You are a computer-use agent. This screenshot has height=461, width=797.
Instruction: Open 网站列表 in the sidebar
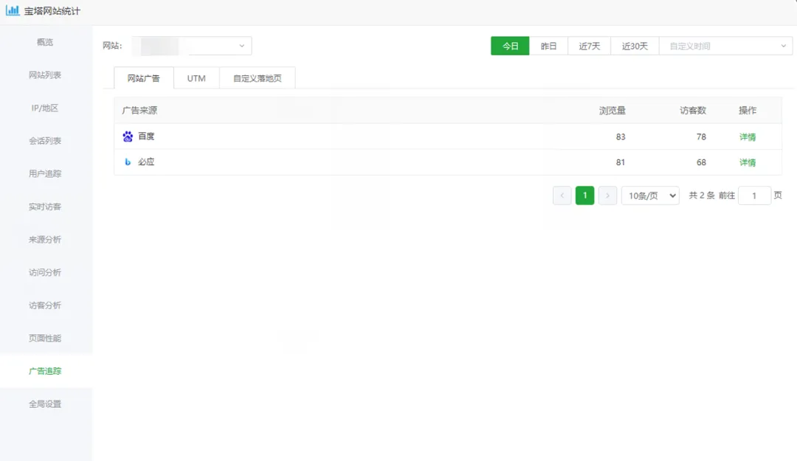tap(45, 75)
